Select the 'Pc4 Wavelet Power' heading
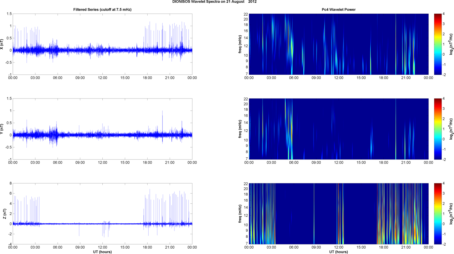This screenshot has height=254, width=454. coord(338,10)
